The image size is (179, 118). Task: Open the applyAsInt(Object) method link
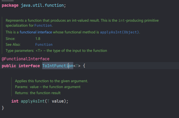(119, 32)
